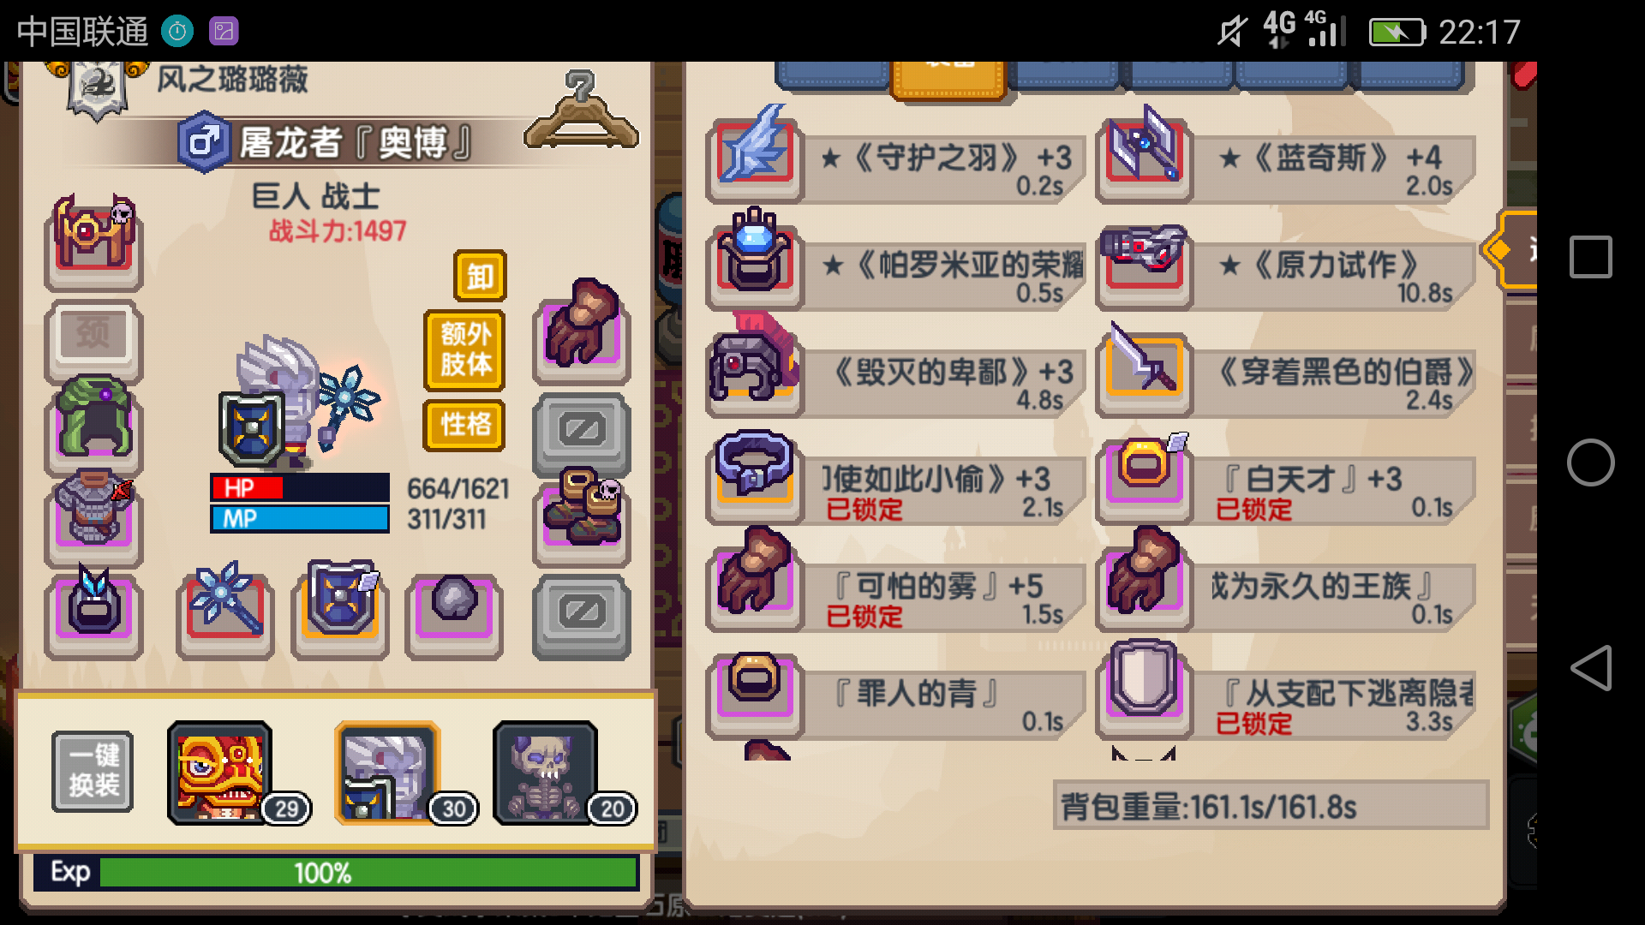Select the ice staff weapon slot

[x=226, y=604]
